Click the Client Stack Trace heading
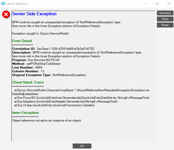The width and height of the screenshot is (174, 150). (28, 82)
